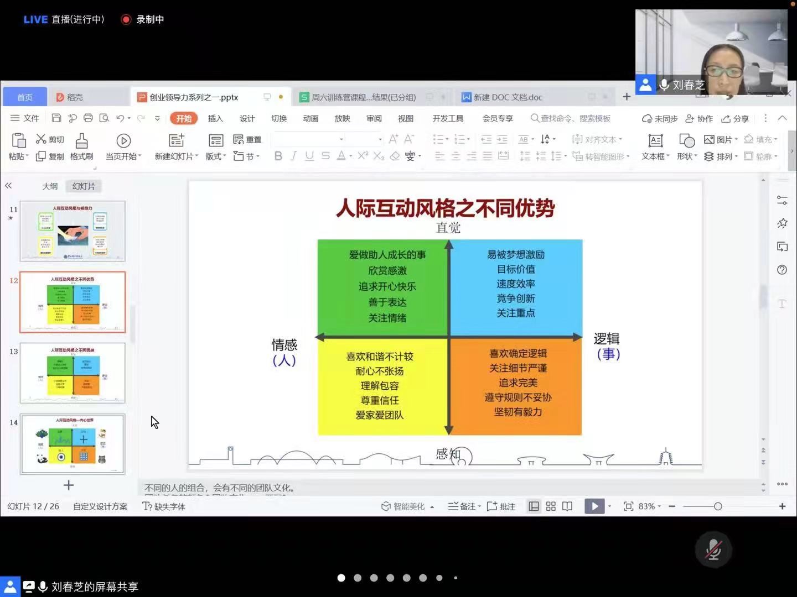Click the Comments (批注) icon in status bar

coord(491,506)
